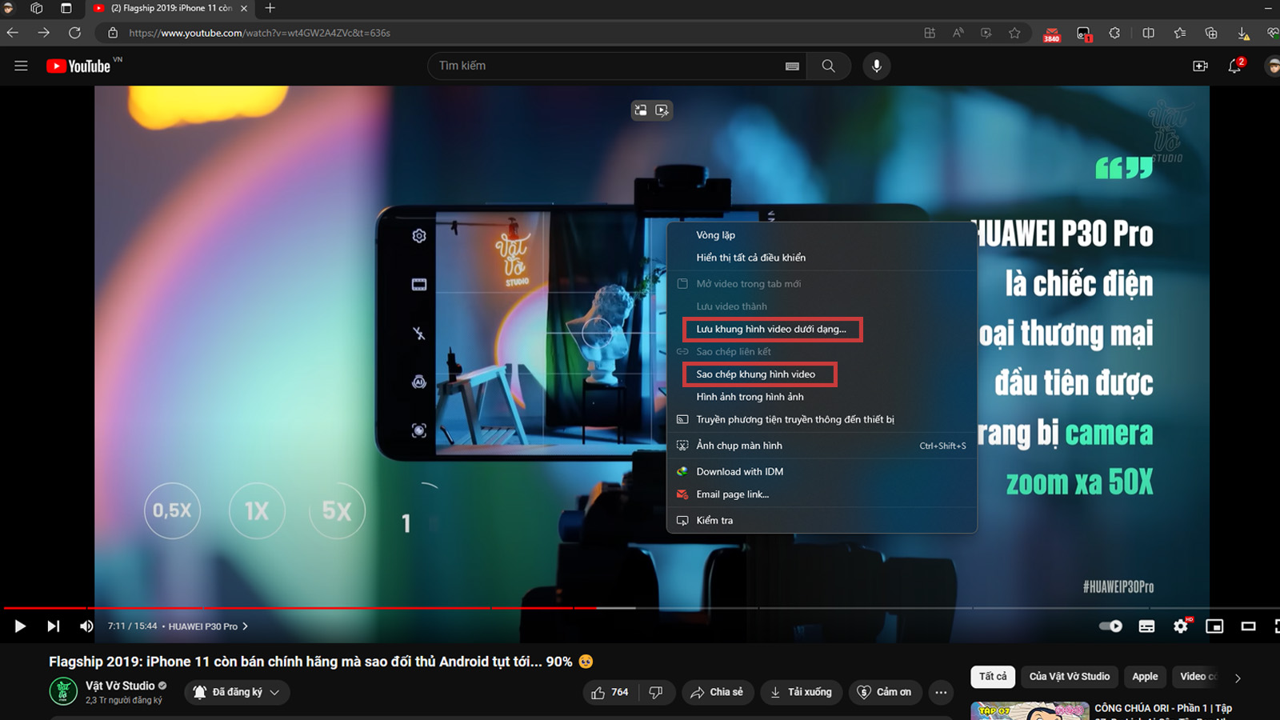Screen dimensions: 1280x720
Task: Open the more actions three-dot menu
Action: click(941, 692)
